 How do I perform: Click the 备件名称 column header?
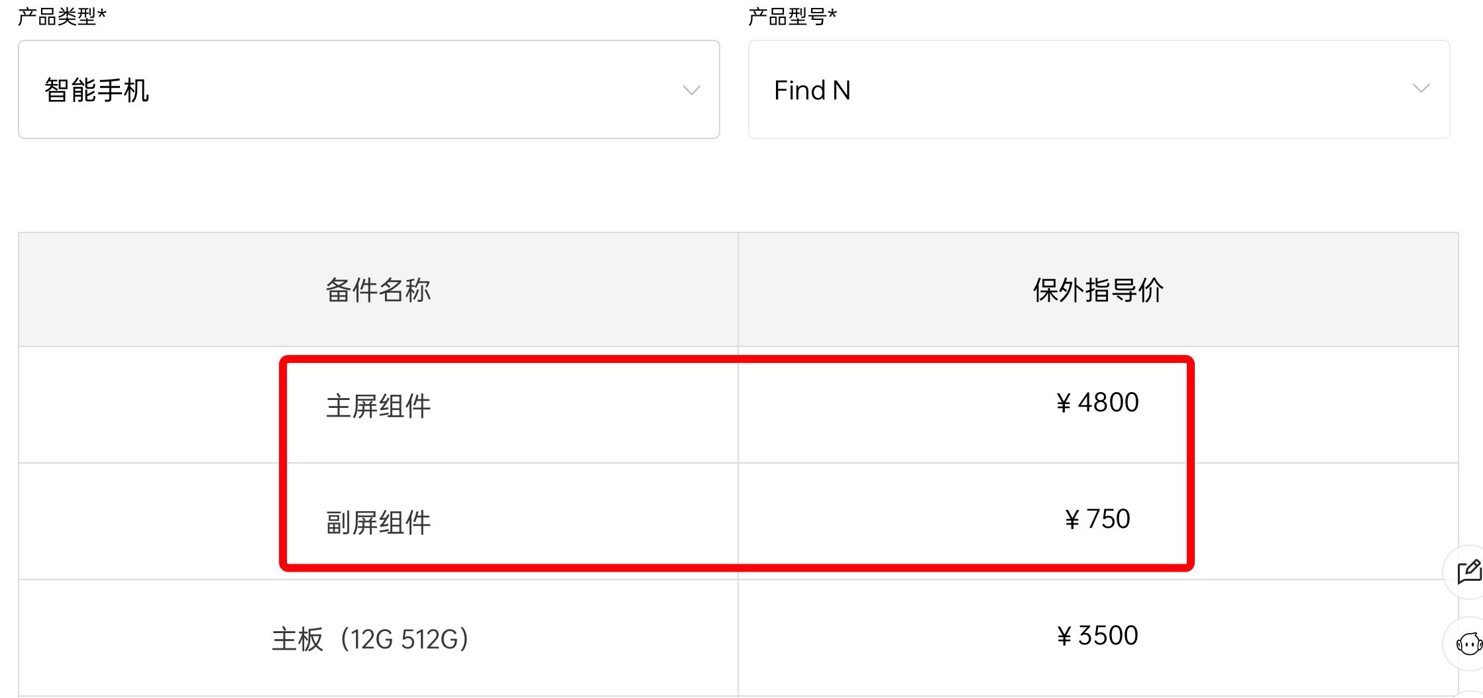378,289
